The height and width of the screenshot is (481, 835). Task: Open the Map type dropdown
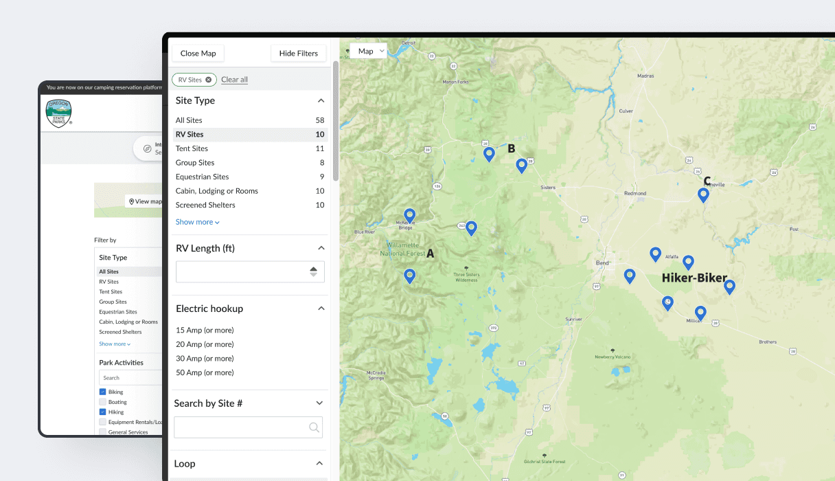pyautogui.click(x=369, y=51)
